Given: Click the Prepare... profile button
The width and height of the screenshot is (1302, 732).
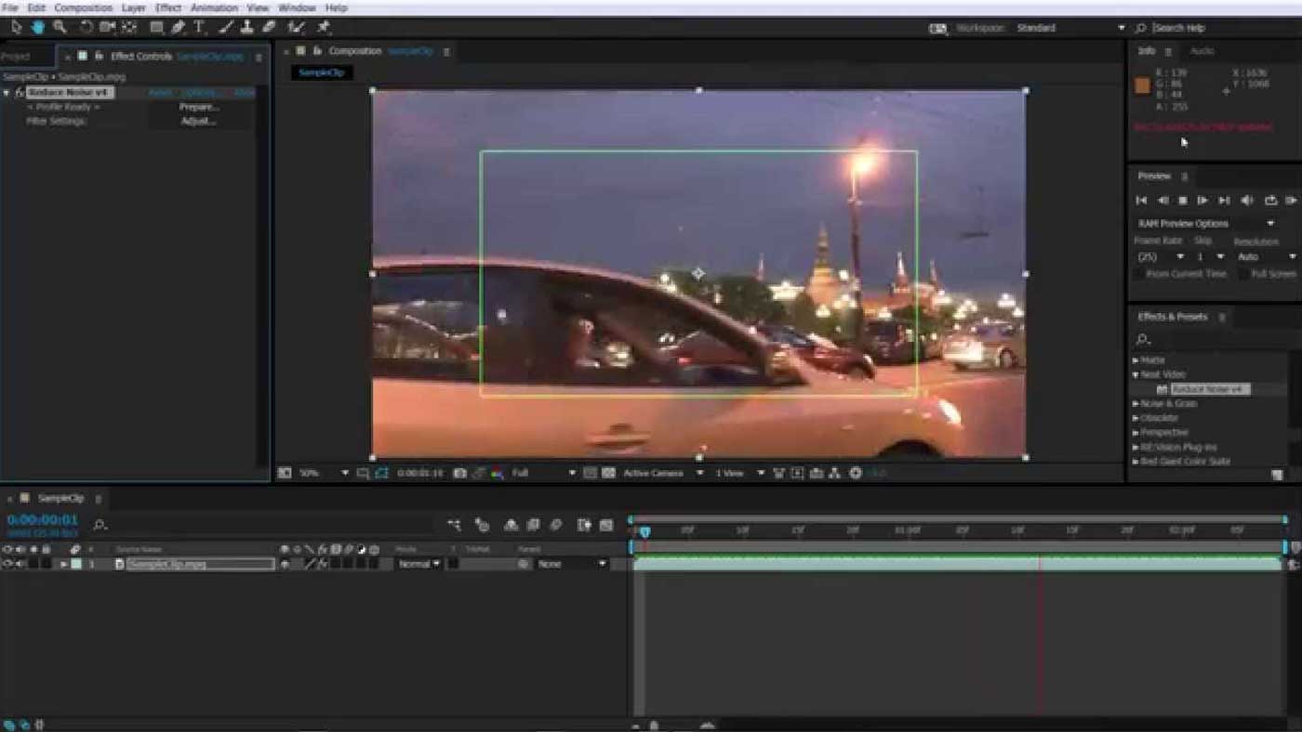Looking at the screenshot, I should click(199, 107).
